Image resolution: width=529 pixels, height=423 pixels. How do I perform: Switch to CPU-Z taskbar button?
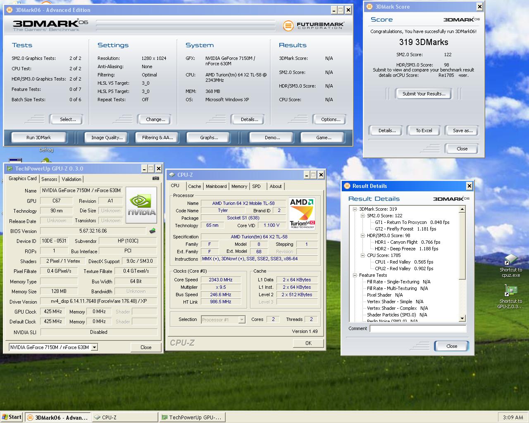(x=125, y=418)
